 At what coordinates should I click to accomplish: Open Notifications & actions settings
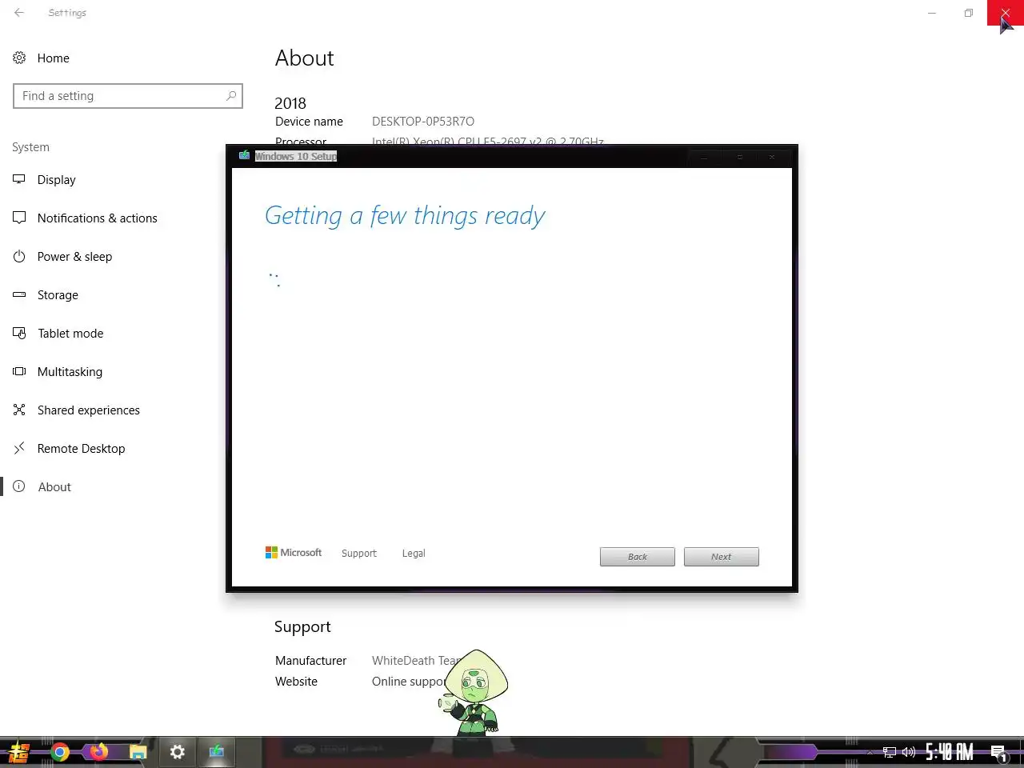97,218
